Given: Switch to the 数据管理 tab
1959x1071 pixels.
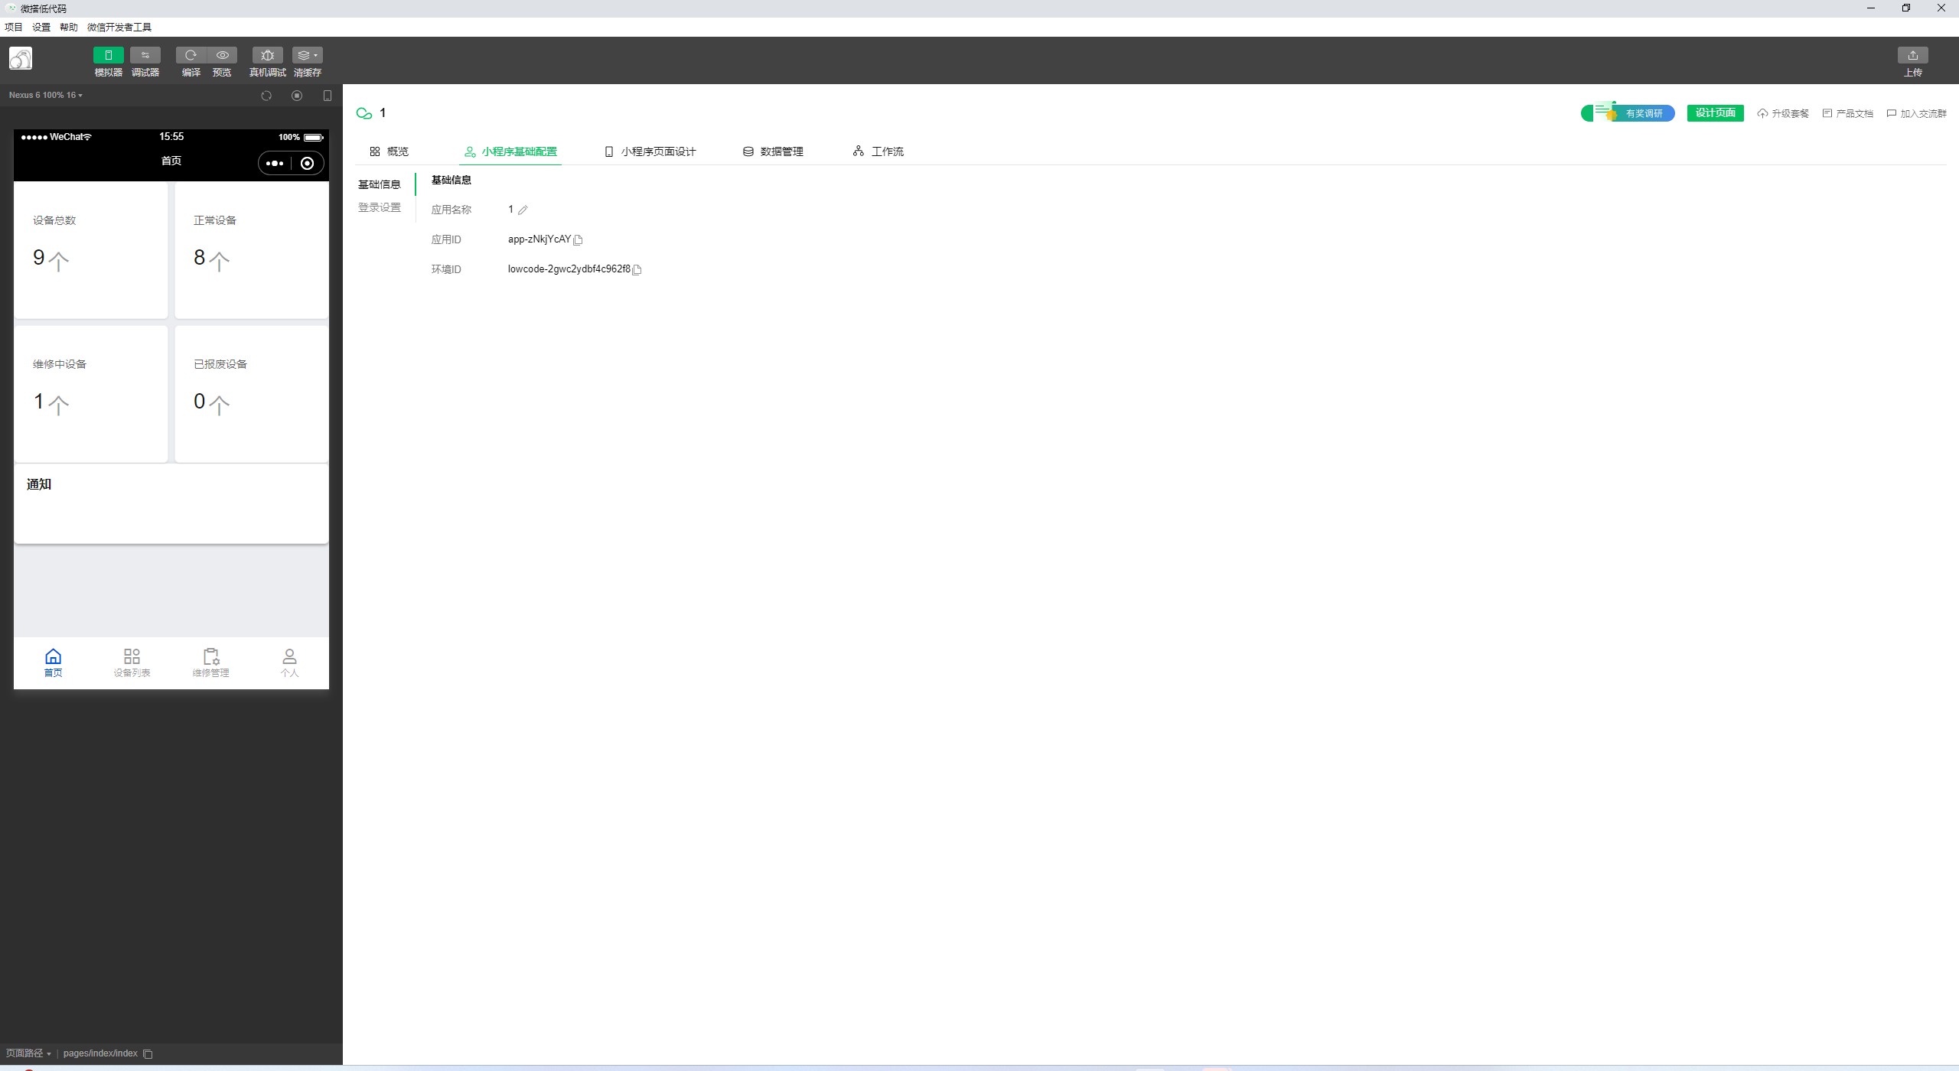Looking at the screenshot, I should (x=773, y=151).
